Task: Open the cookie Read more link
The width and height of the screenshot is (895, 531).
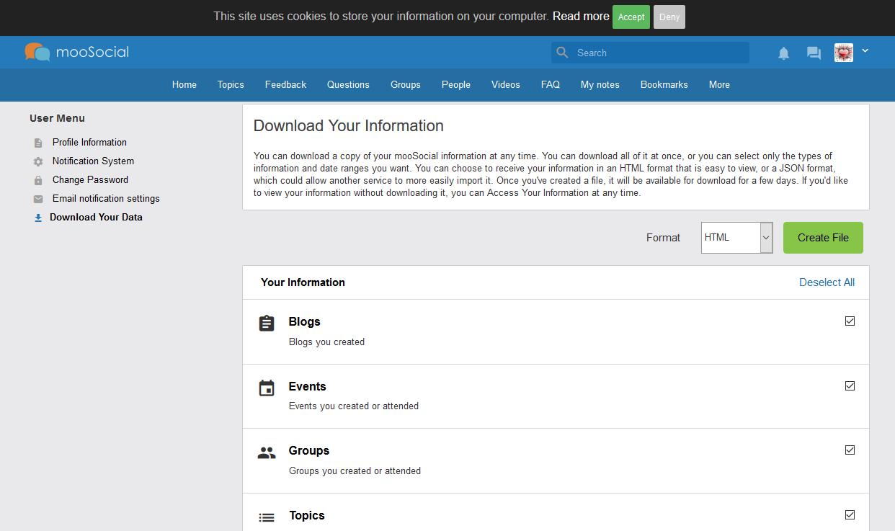Action: point(581,16)
